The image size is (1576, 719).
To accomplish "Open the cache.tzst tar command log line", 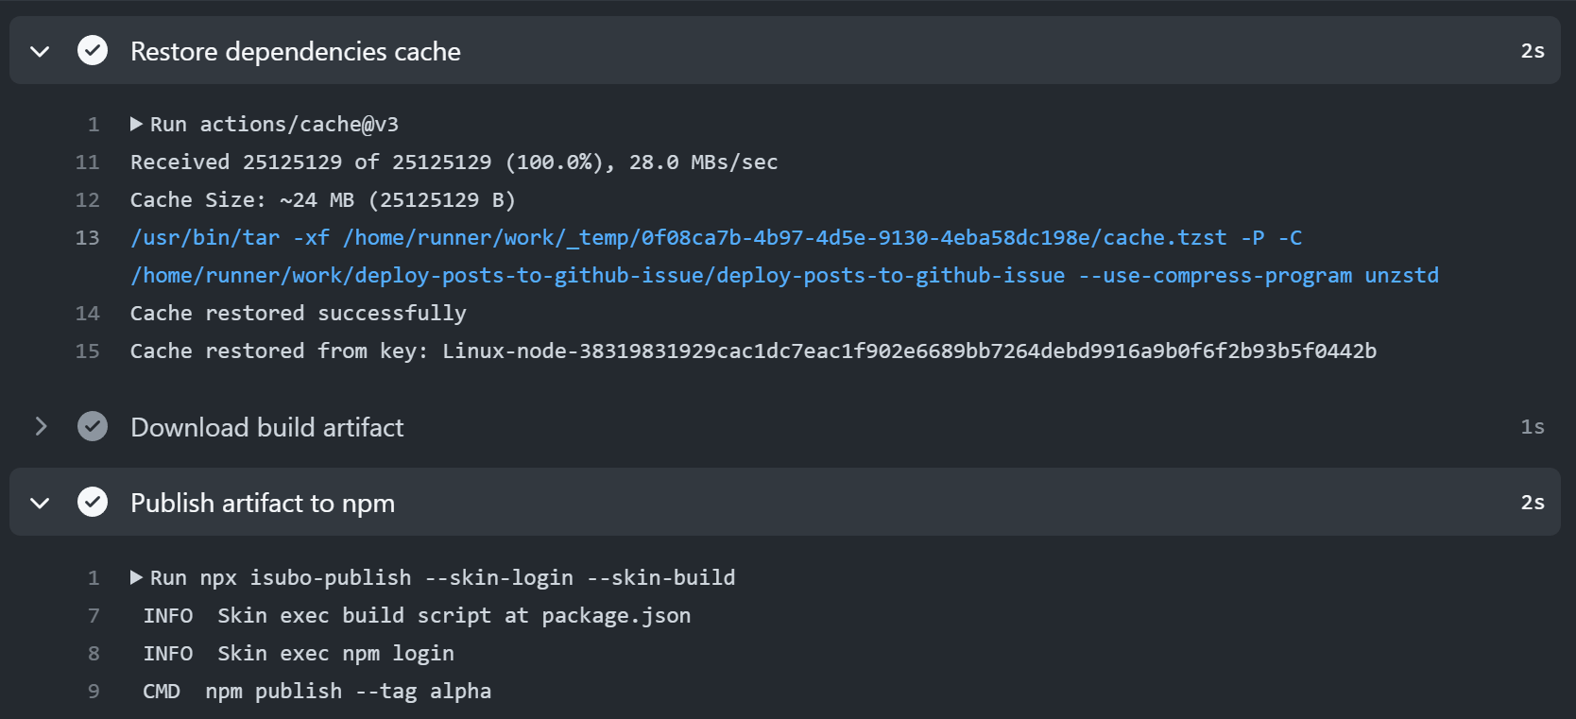I will coord(661,237).
